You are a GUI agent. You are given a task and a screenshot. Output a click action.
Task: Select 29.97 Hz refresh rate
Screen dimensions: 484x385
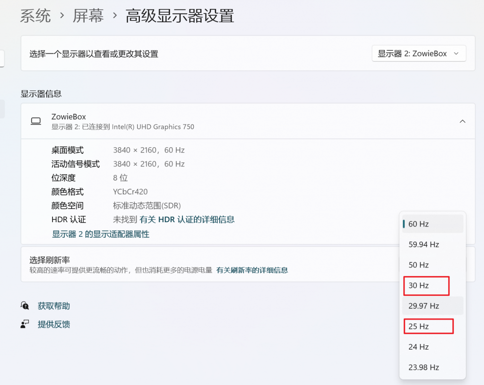(432, 306)
